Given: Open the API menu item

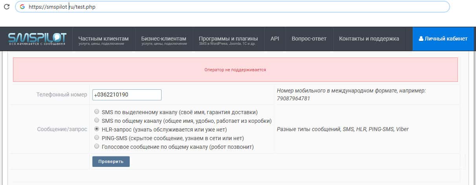Looking at the screenshot, I should coord(275,39).
